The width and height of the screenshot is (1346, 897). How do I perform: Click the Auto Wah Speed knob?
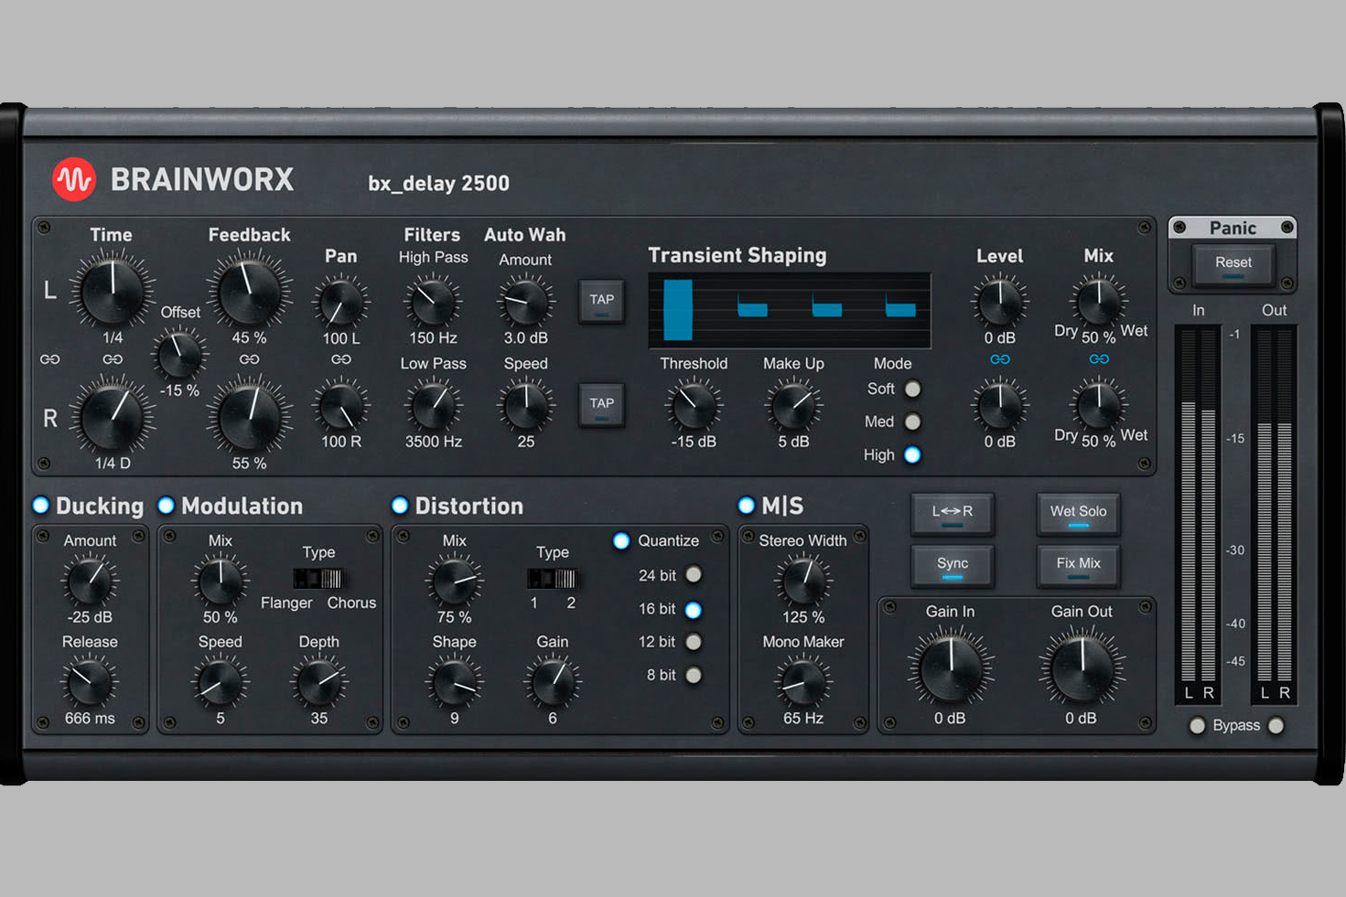[526, 407]
